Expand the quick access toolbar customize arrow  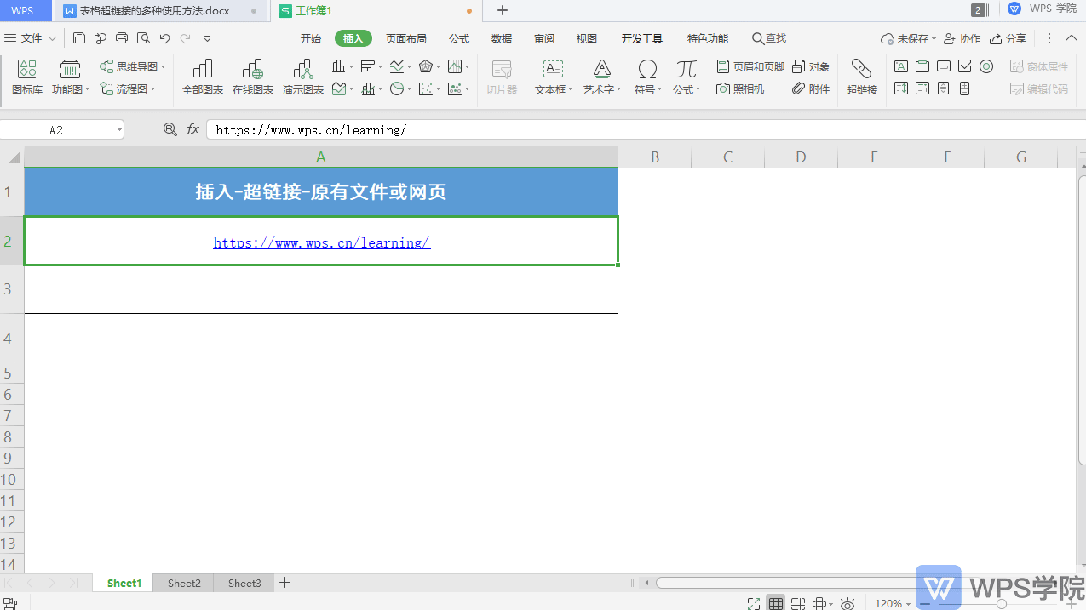point(207,38)
